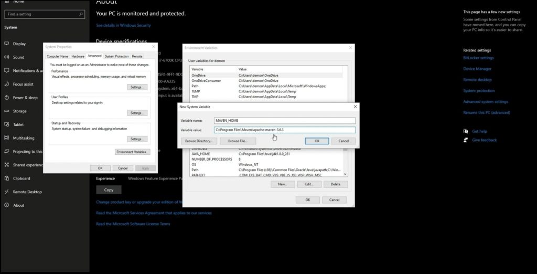
Task: Open Startup and Recovery Settings button
Action: click(137, 139)
